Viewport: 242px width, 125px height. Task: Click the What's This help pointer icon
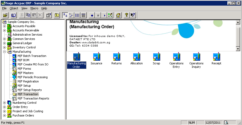[132, 15]
